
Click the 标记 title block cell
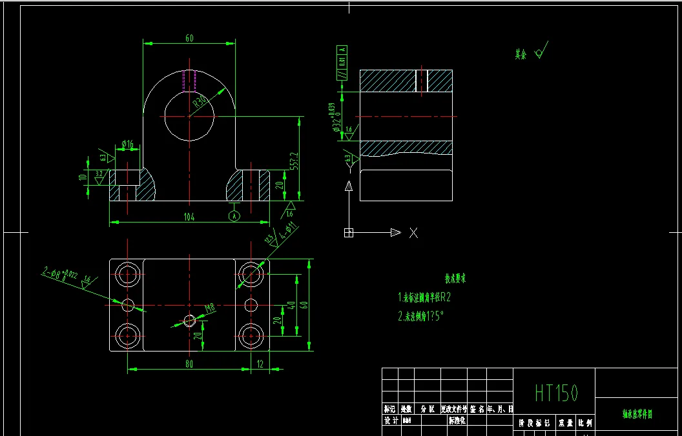[389, 409]
